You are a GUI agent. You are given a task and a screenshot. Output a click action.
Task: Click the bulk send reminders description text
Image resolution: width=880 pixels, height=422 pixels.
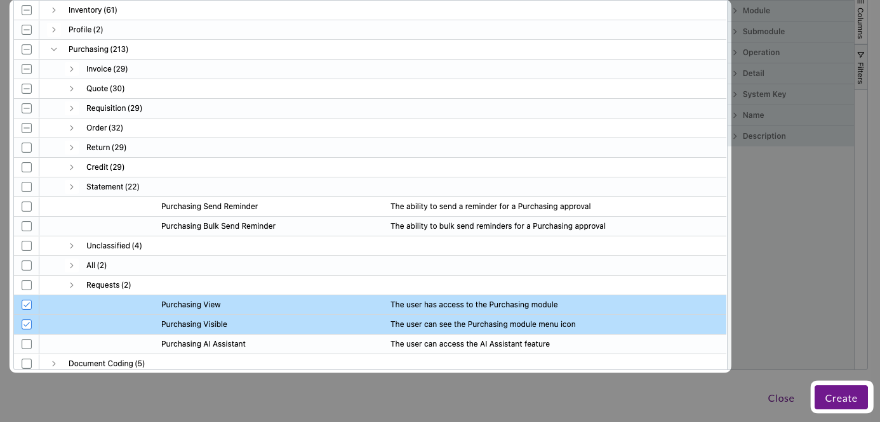click(498, 226)
